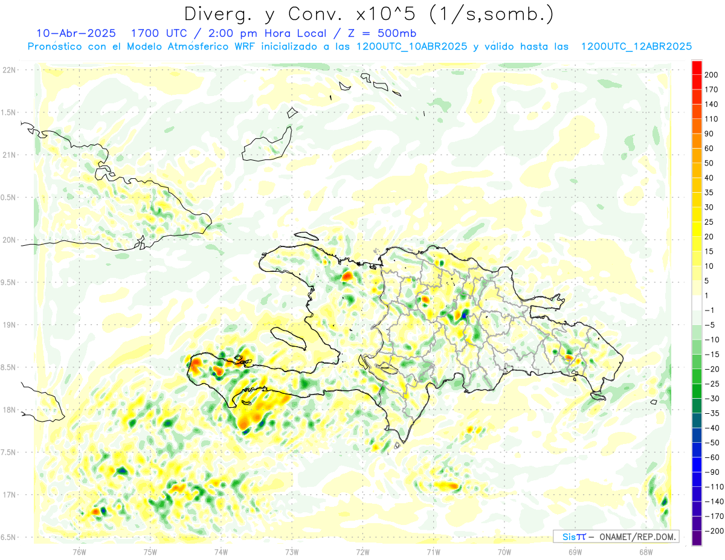Click the positive '200' color bar value
The width and height of the screenshot is (725, 560).
(x=710, y=75)
